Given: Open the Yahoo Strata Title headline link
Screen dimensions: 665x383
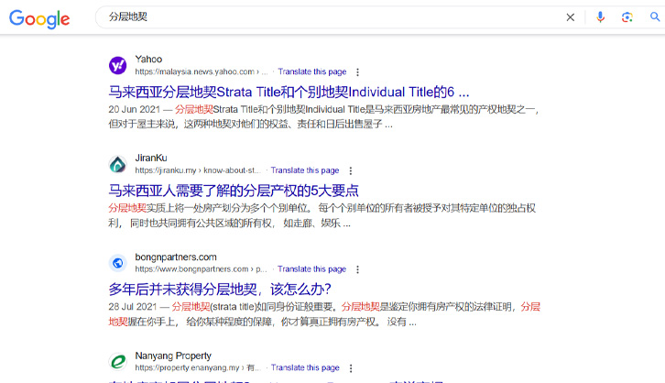Looking at the screenshot, I should coord(289,92).
